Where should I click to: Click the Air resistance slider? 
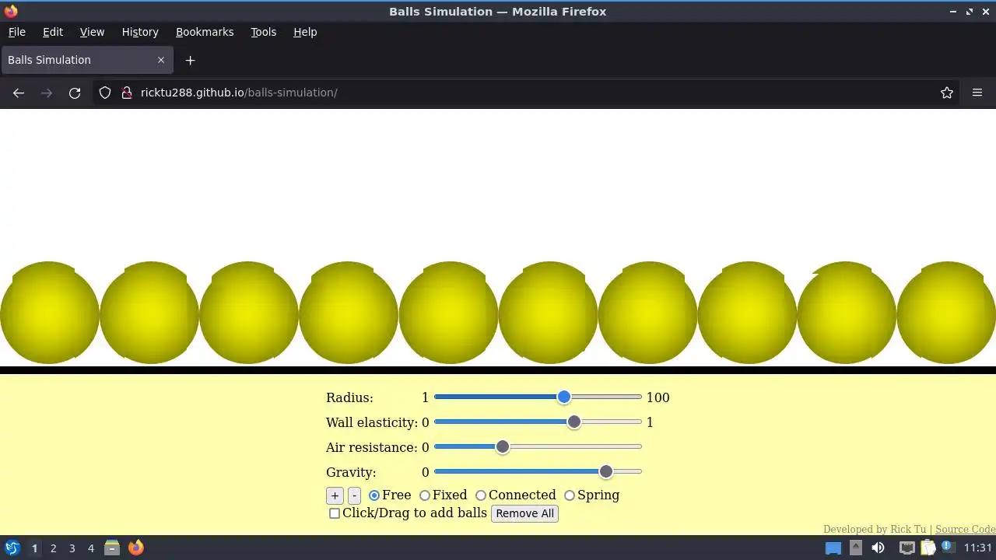click(x=538, y=447)
